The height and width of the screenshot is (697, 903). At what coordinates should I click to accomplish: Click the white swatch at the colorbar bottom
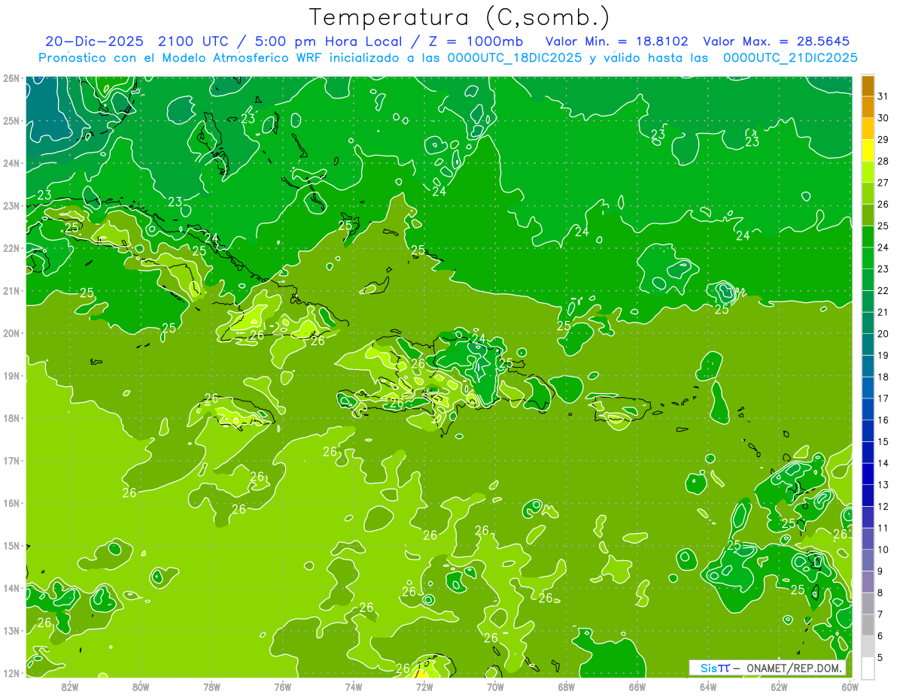point(868,668)
